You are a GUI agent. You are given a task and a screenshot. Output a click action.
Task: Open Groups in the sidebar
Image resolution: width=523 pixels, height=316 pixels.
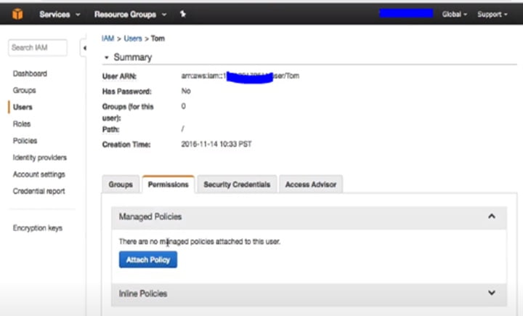point(25,90)
